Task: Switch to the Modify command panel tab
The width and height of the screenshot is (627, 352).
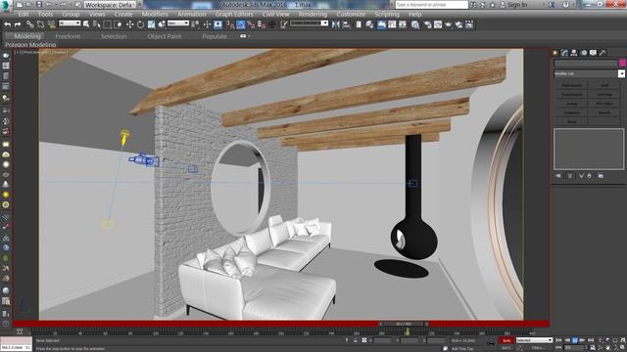Action: click(564, 53)
